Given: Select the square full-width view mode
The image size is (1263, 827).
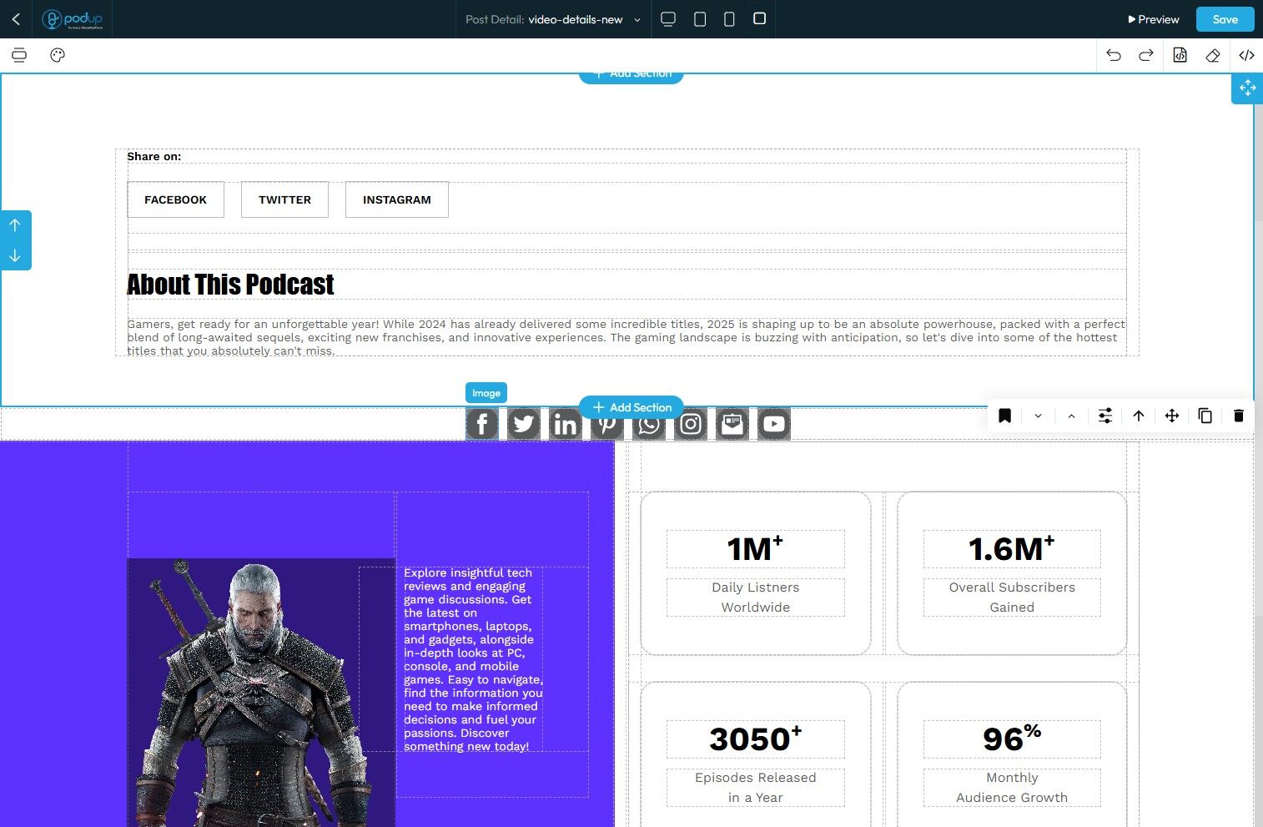Looking at the screenshot, I should [x=759, y=18].
